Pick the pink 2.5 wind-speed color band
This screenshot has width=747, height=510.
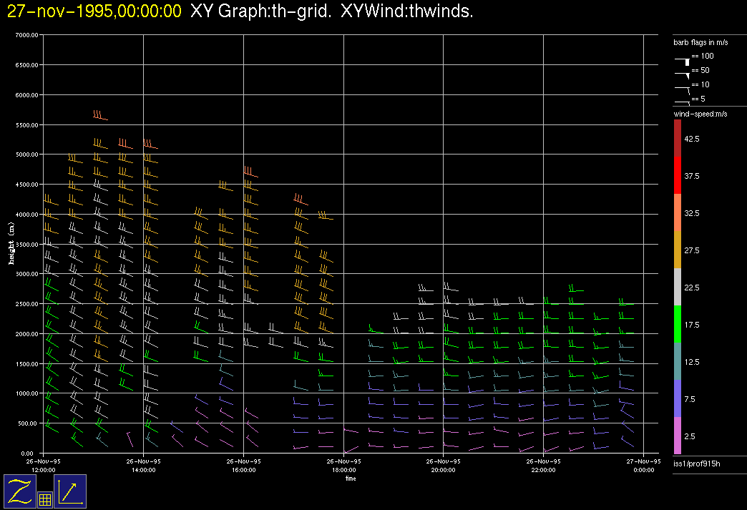click(677, 436)
